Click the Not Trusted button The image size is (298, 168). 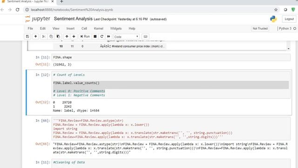[260, 28]
